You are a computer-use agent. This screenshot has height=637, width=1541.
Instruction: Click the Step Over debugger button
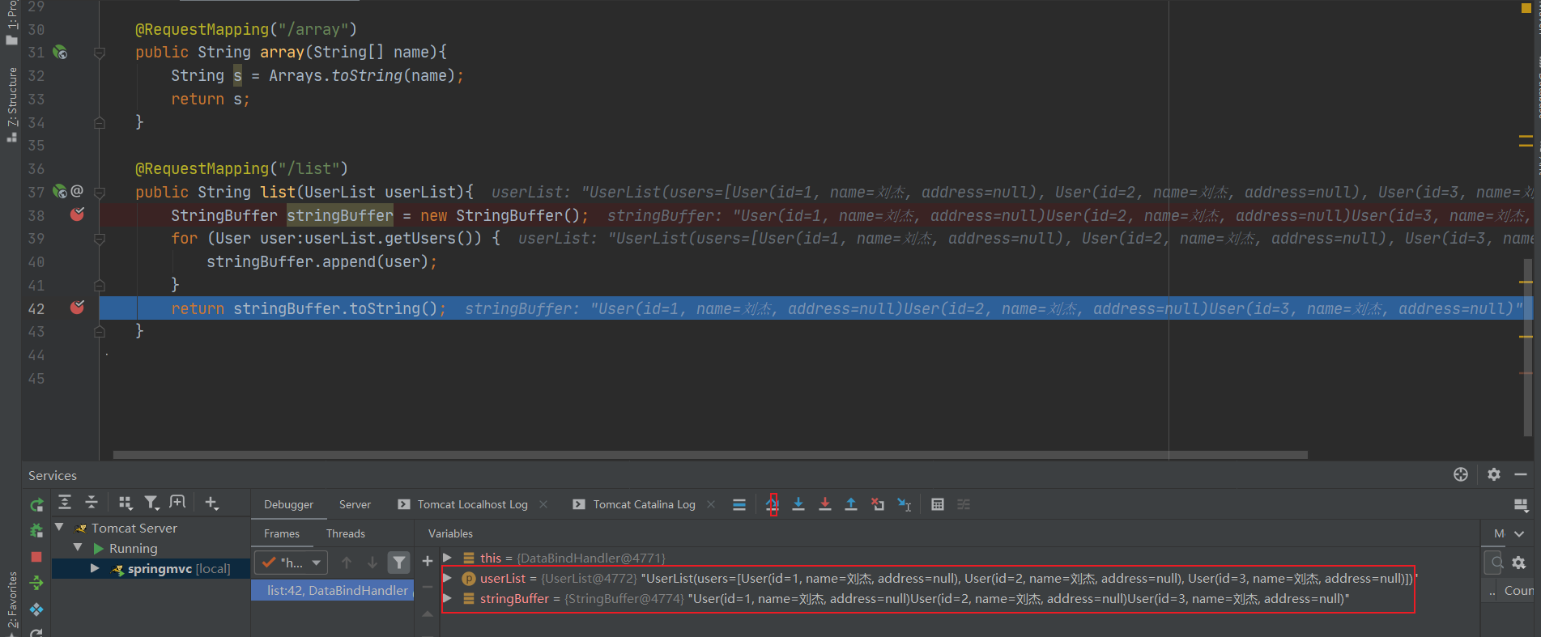pyautogui.click(x=773, y=504)
